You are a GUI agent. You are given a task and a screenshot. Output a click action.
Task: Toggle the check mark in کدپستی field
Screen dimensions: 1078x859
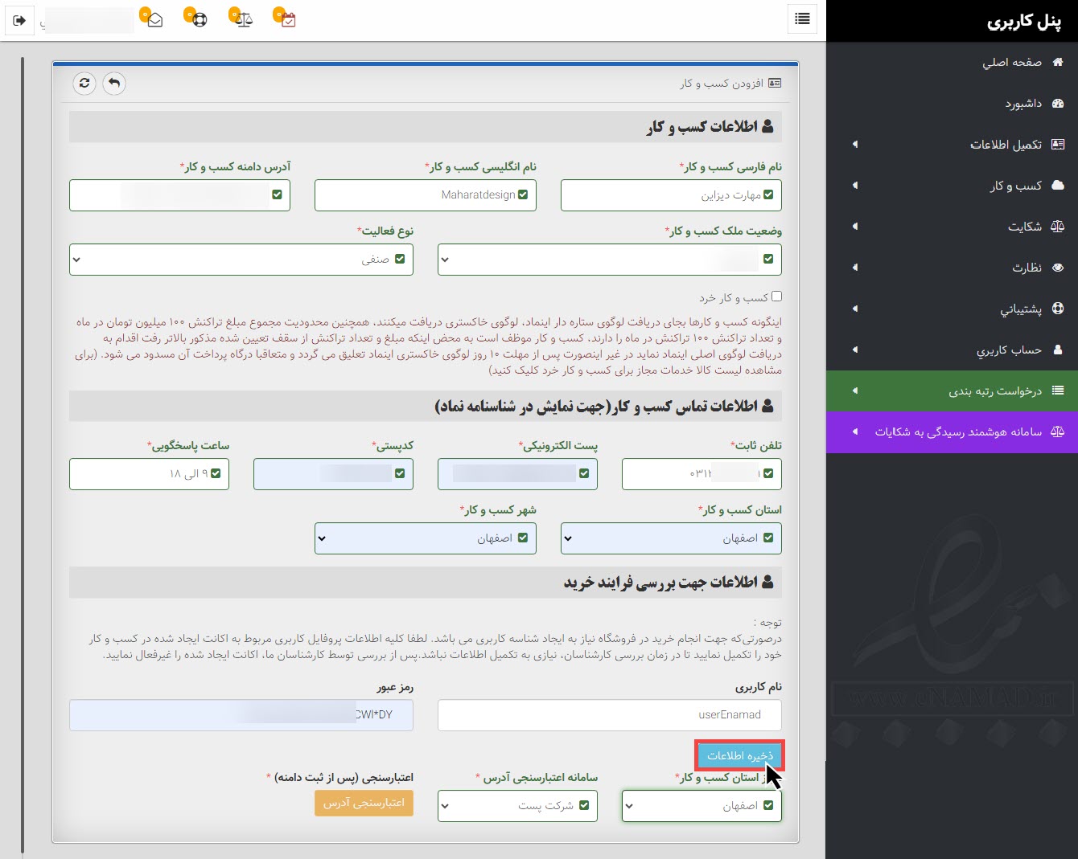pyautogui.click(x=400, y=473)
